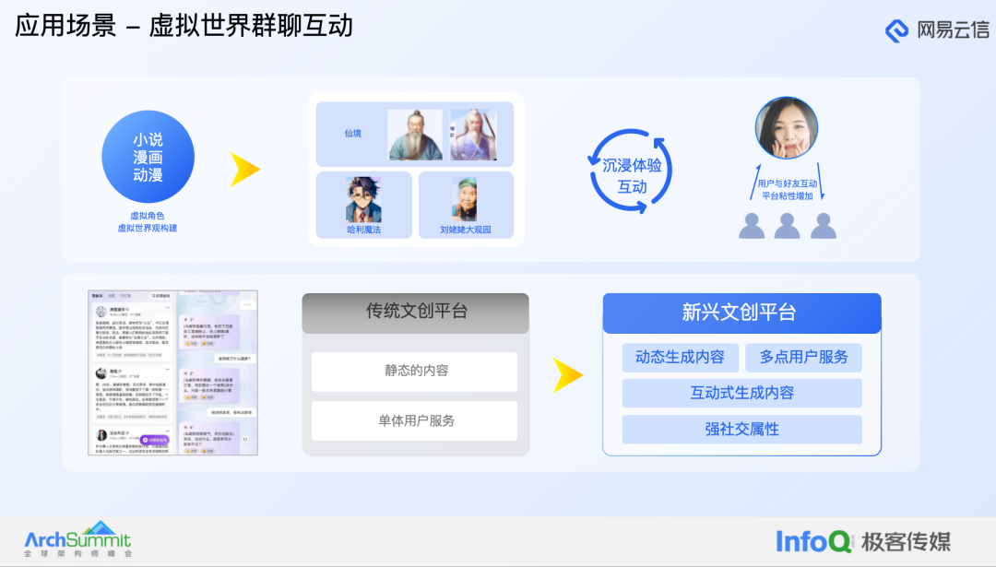
Task: Click the circular cycle arrows of 沉浸体验互动
Action: coord(631,171)
